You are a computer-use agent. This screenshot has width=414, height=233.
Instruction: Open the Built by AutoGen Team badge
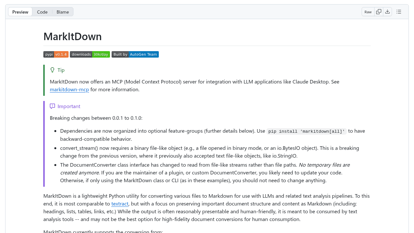[x=135, y=54]
